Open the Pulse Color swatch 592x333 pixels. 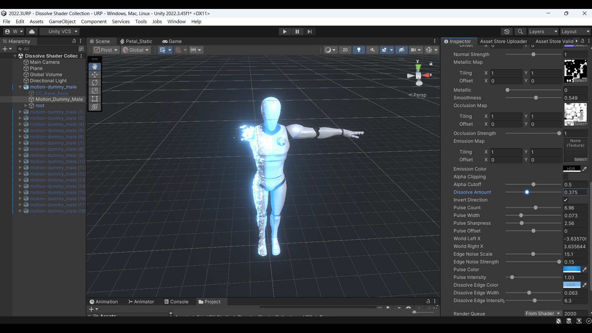(572, 269)
